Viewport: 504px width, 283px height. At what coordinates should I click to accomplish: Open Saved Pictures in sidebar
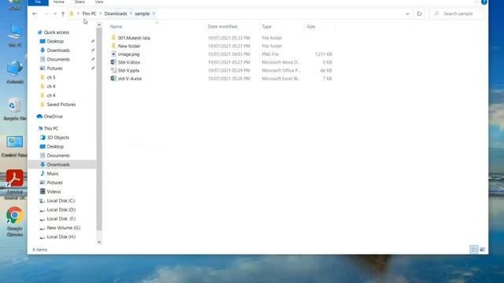(61, 105)
